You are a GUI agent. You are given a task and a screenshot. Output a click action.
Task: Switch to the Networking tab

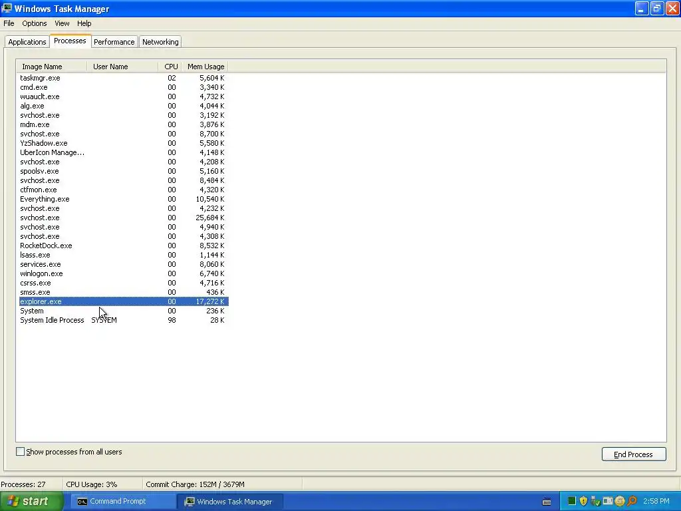point(160,42)
